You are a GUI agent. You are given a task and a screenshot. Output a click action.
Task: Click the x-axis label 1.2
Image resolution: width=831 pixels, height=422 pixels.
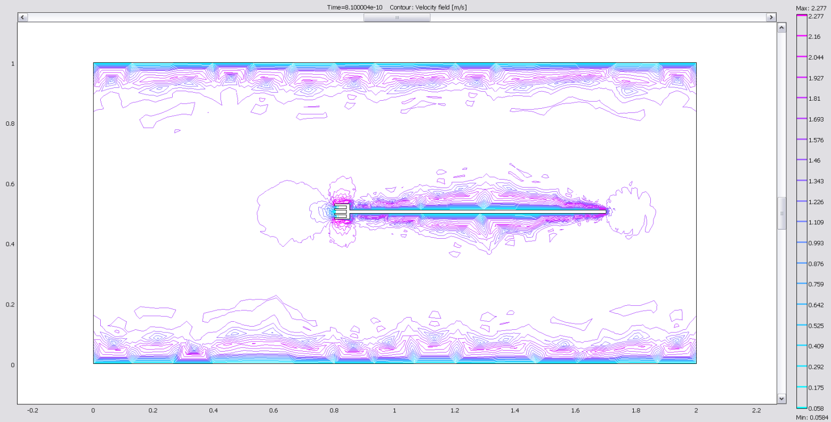point(455,411)
